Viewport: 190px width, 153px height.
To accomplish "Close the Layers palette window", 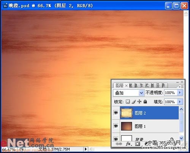I will (182, 82).
